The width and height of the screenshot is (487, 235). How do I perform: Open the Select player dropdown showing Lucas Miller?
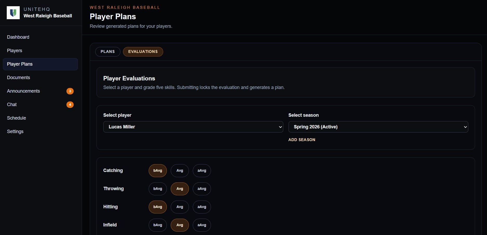click(x=193, y=127)
